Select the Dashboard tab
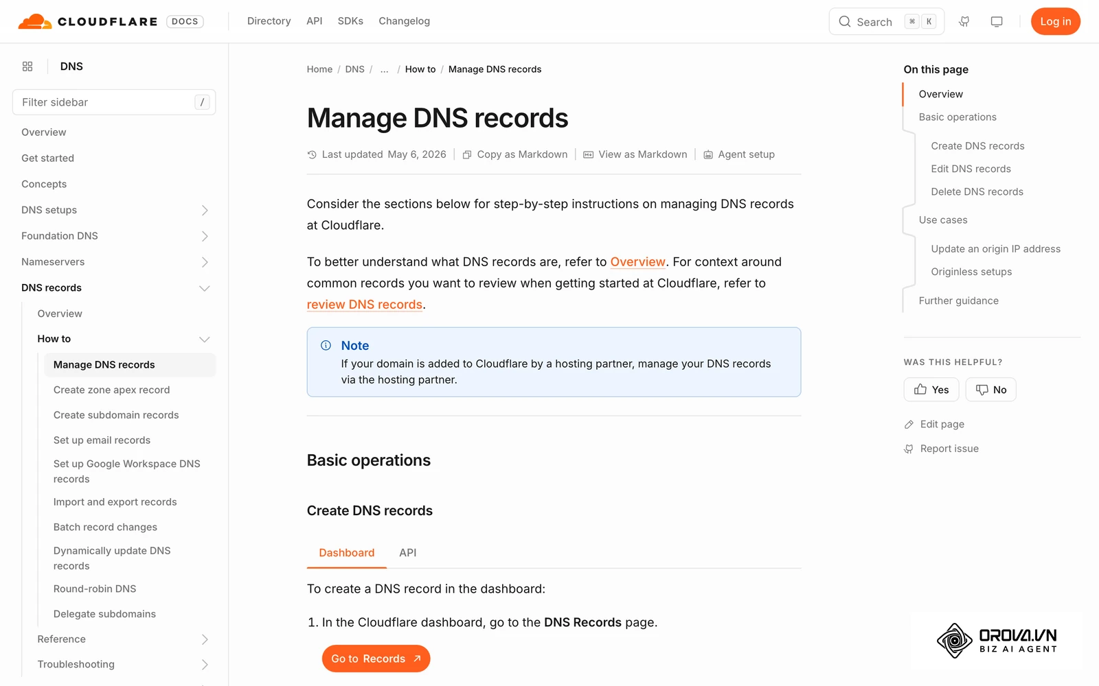 tap(347, 553)
